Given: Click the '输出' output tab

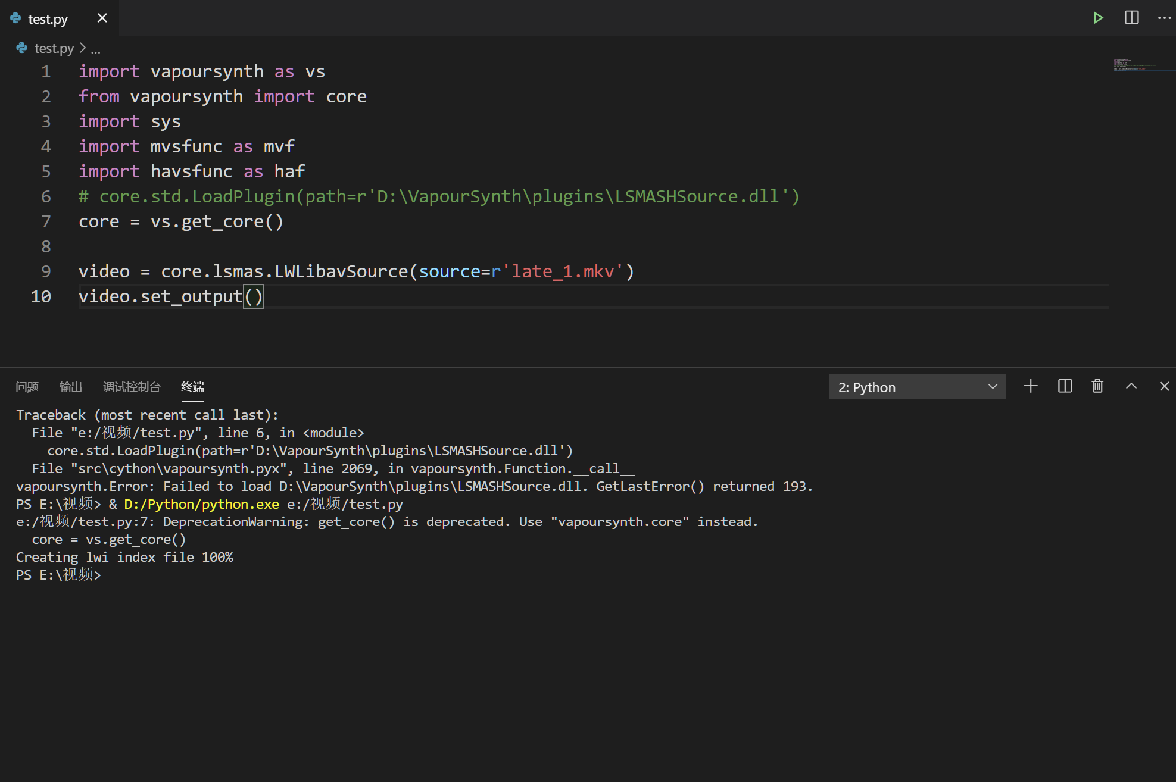Looking at the screenshot, I should coord(70,387).
